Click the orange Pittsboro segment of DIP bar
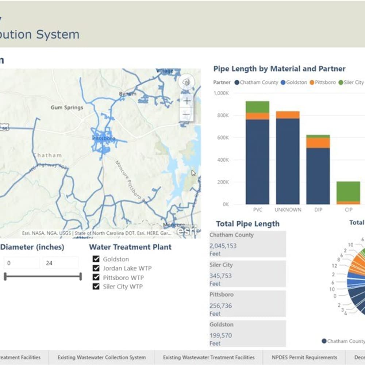 [318, 143]
